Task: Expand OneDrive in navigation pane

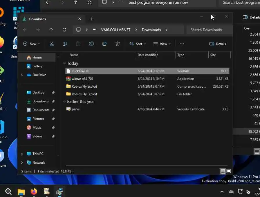Action: click(22, 75)
